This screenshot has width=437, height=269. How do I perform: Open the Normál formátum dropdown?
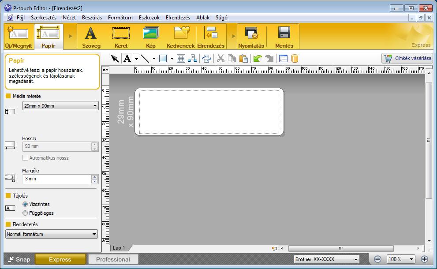pos(52,234)
